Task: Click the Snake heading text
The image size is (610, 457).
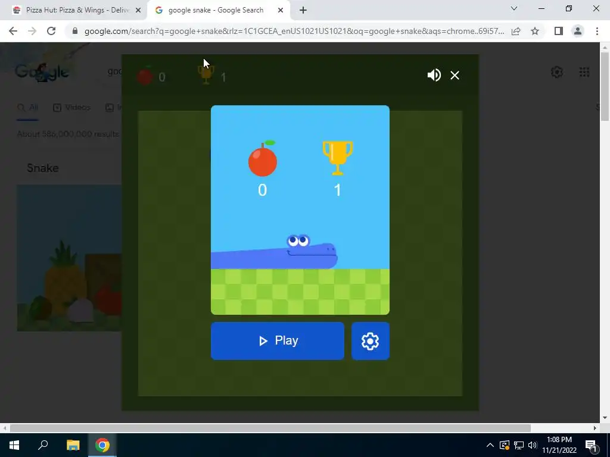Action: 43,168
